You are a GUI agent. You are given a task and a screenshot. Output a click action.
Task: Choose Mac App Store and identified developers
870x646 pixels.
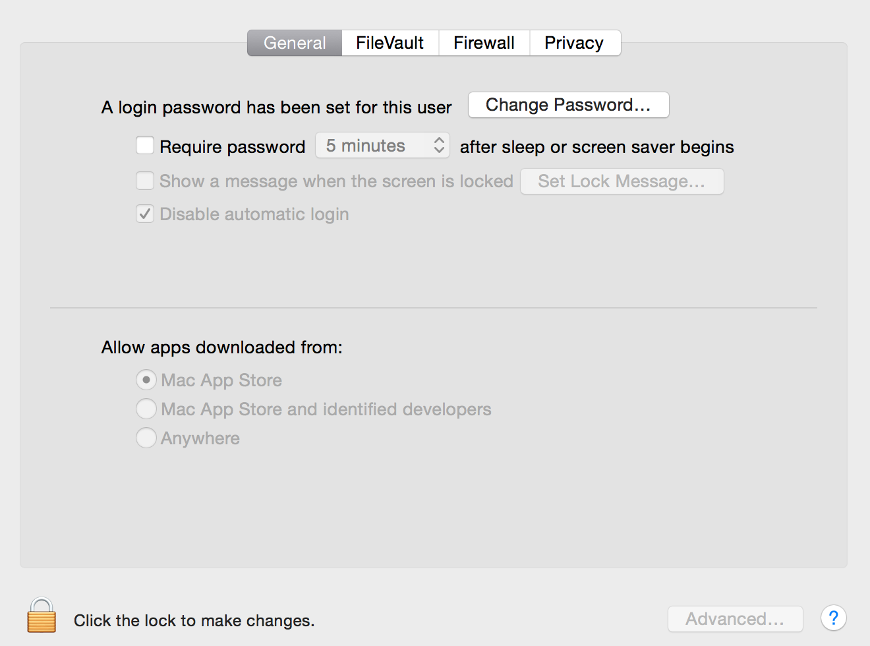[146, 409]
